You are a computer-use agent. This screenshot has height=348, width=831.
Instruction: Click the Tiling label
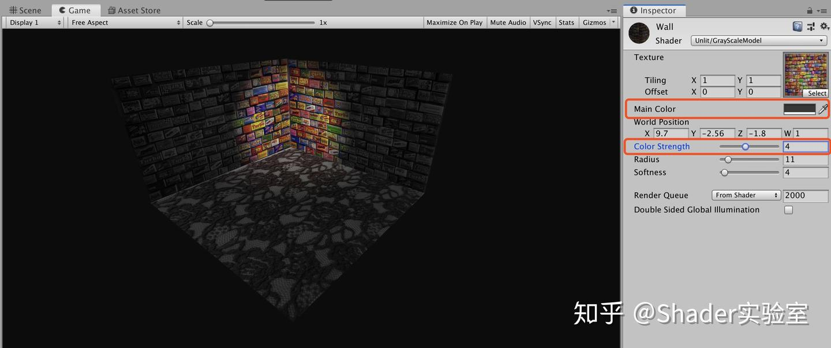point(656,80)
